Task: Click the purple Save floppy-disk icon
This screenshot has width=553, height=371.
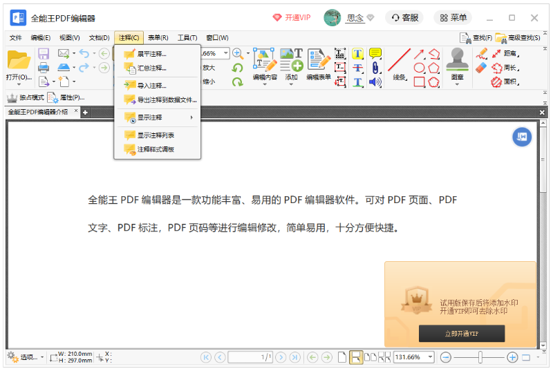Action: point(44,54)
